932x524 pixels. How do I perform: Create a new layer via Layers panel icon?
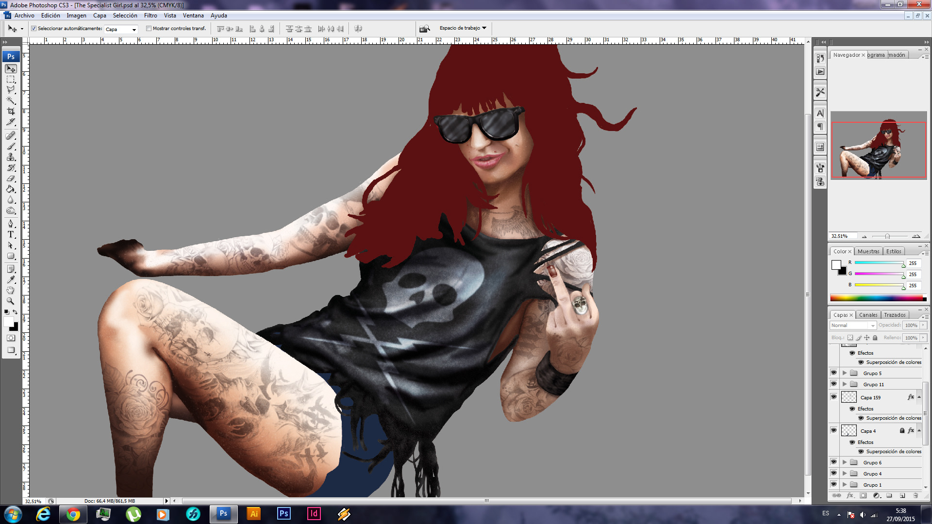tap(902, 495)
